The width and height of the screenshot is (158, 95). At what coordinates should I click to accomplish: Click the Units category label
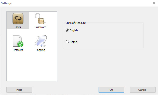tap(18, 27)
